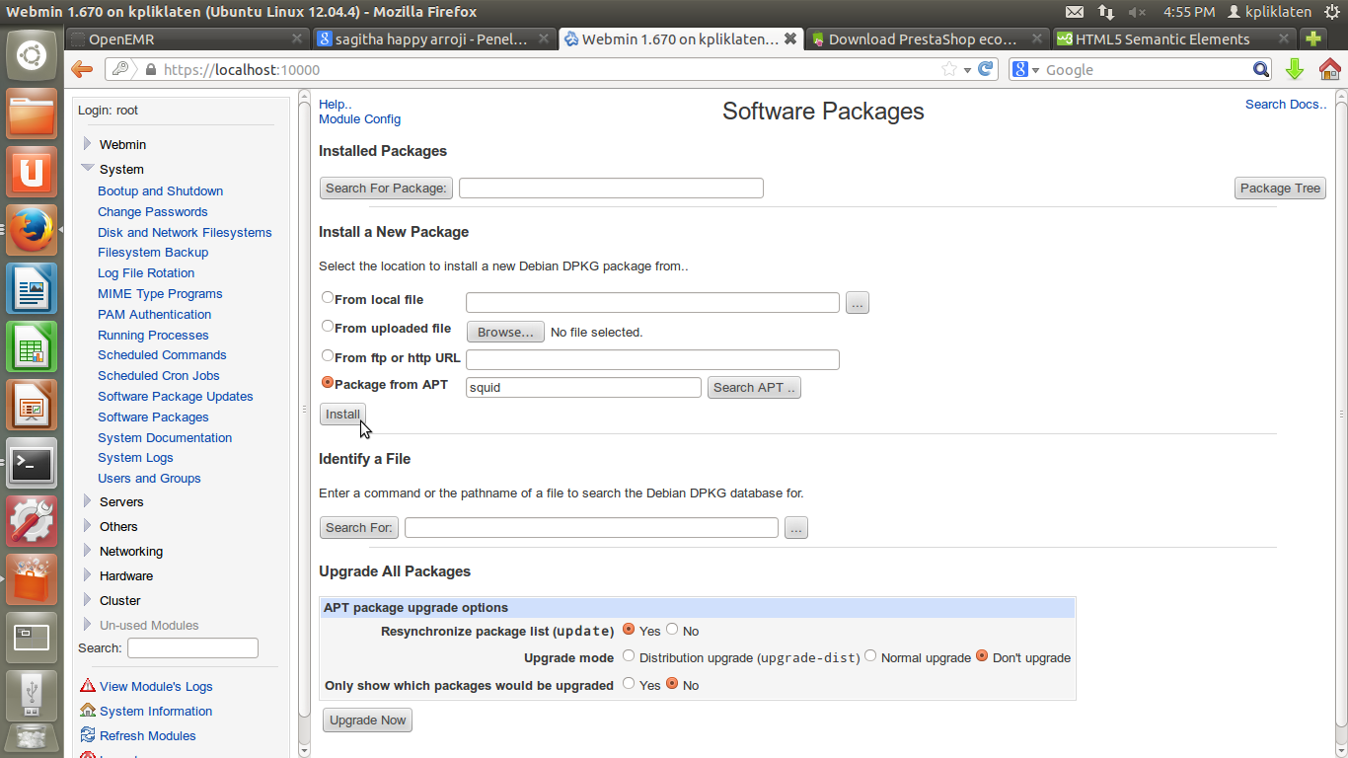
Task: Open LibreOffice Calc from the dock
Action: [31, 346]
